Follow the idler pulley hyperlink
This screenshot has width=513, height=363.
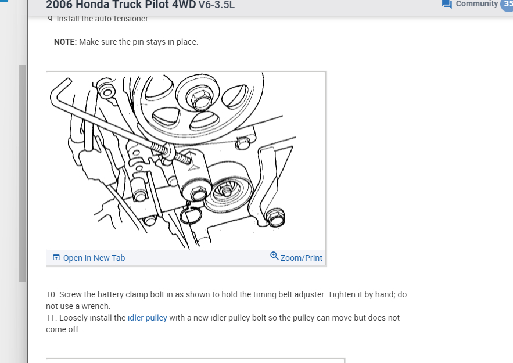click(x=147, y=318)
